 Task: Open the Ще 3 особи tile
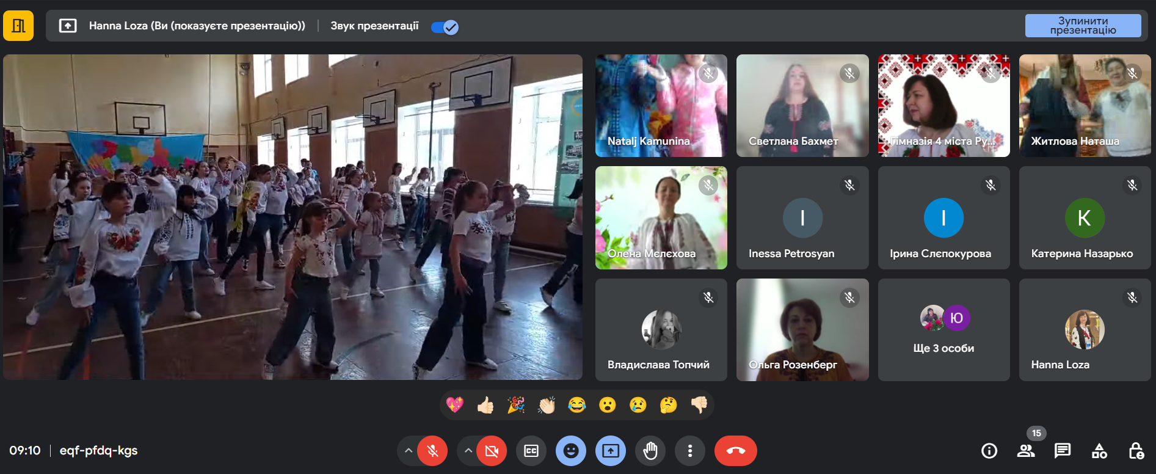coord(943,330)
